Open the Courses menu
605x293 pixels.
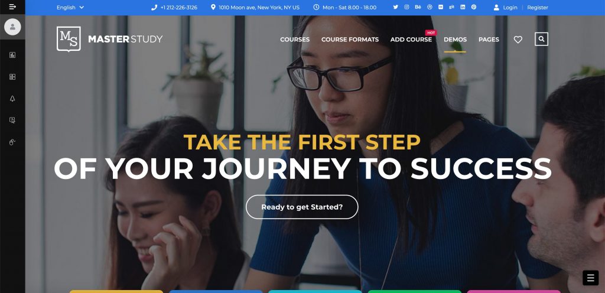pyautogui.click(x=295, y=40)
